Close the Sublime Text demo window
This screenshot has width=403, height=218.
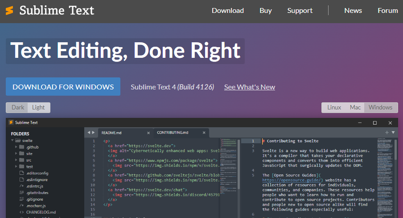tap(390, 123)
